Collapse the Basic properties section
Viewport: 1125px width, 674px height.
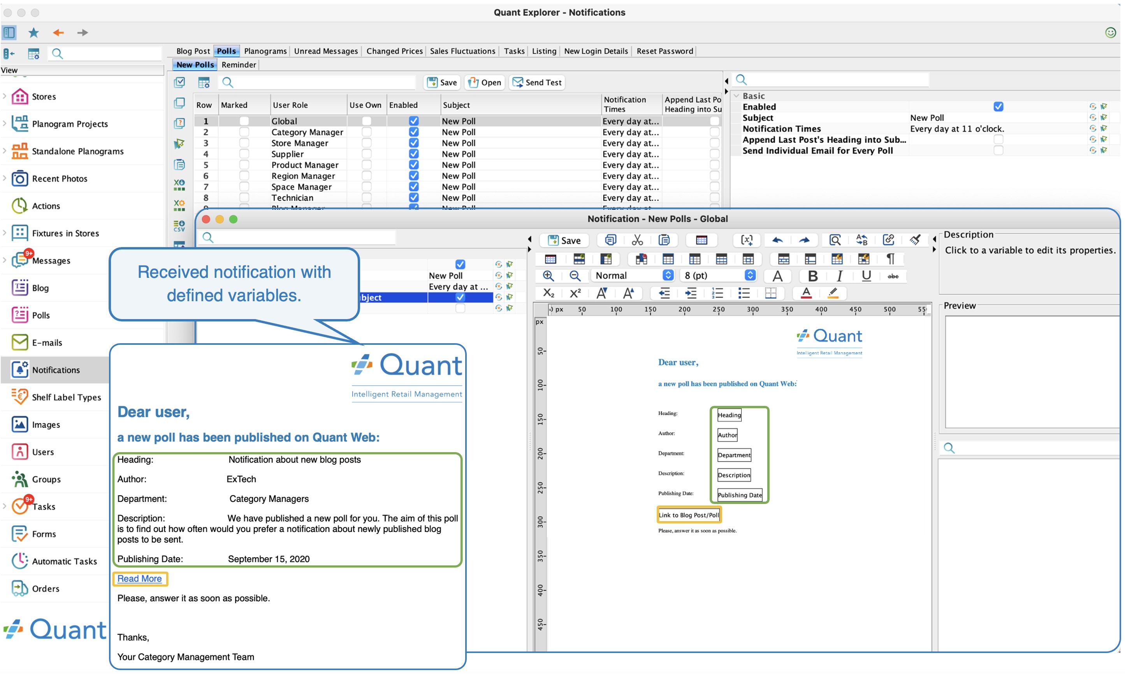(x=736, y=96)
